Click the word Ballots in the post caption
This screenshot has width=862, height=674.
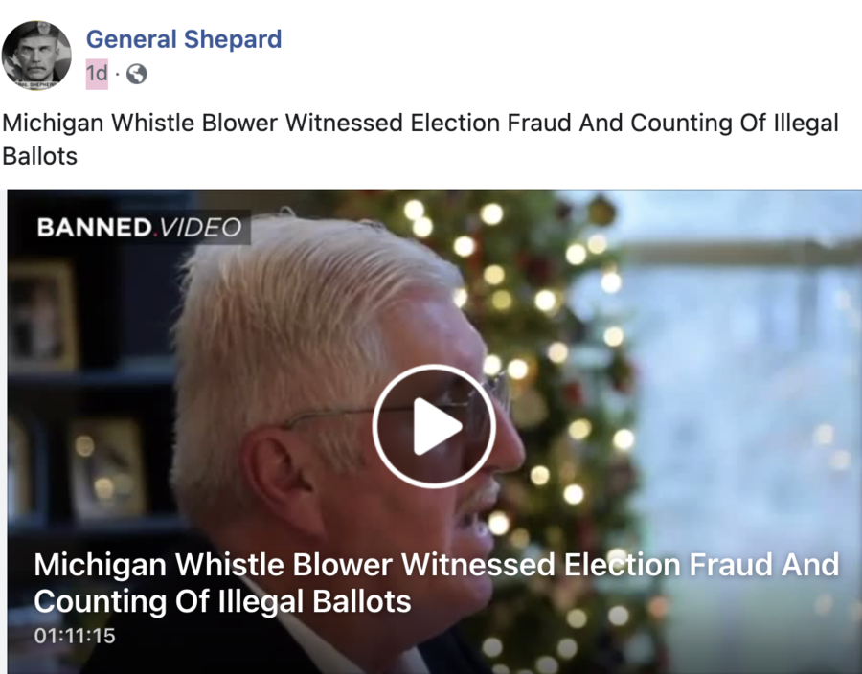[x=39, y=157]
